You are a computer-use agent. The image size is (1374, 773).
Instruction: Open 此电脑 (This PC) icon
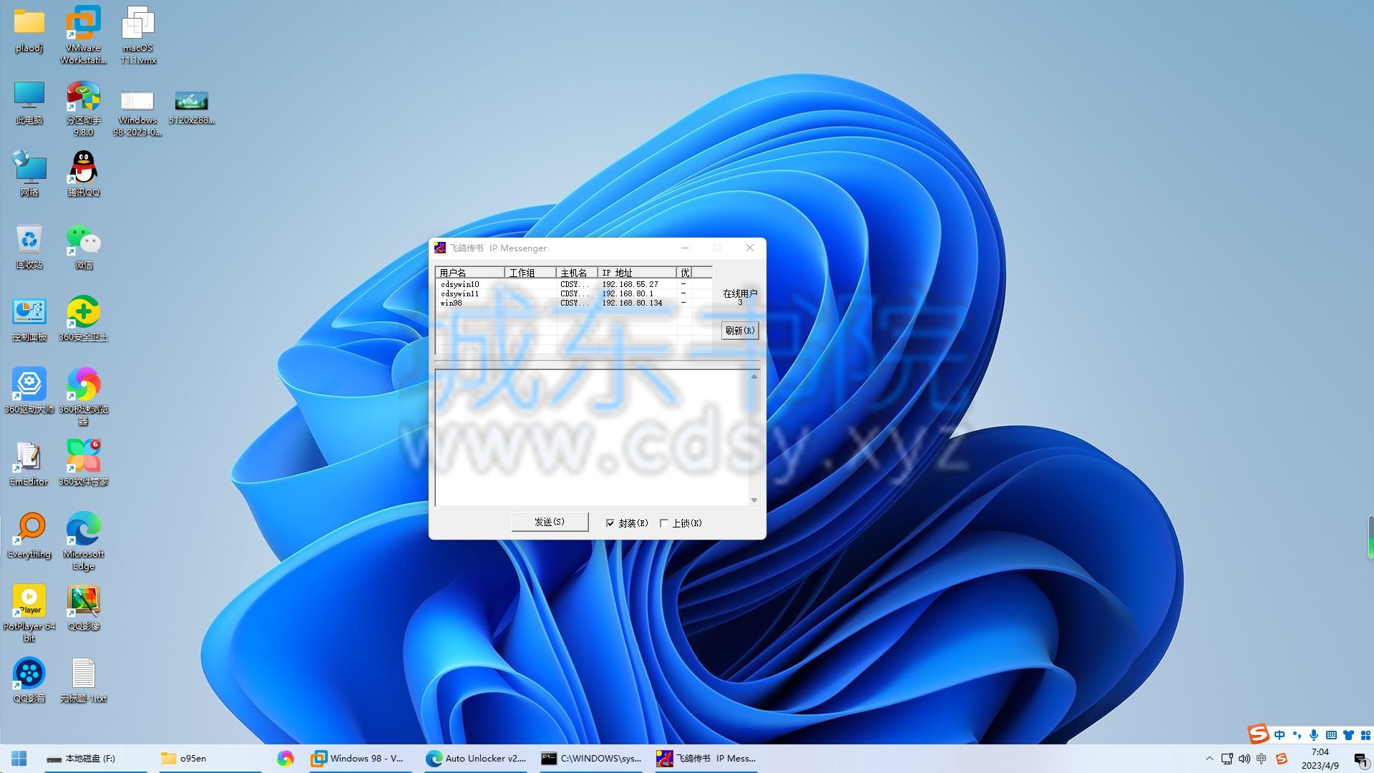[x=29, y=103]
